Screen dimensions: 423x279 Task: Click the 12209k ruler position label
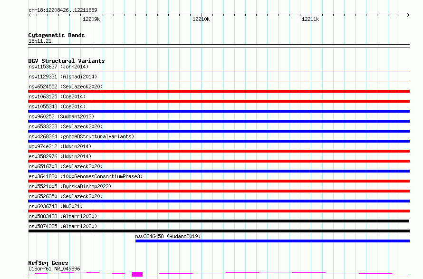pyautogui.click(x=91, y=19)
